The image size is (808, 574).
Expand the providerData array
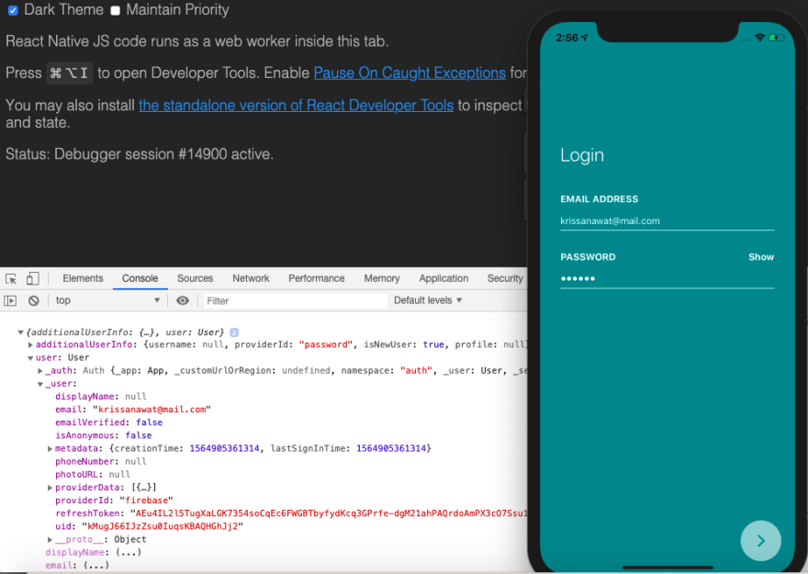50,488
